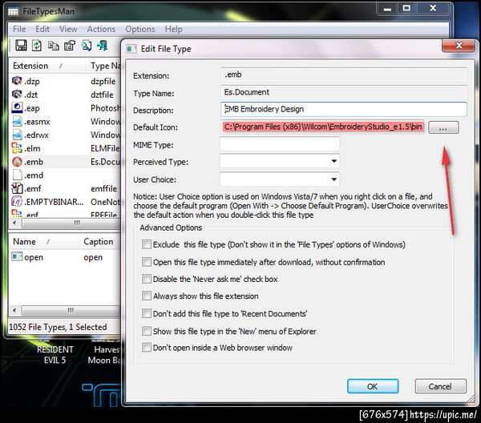
Task: Enable Open immediately after download checkbox
Action: coord(147,262)
